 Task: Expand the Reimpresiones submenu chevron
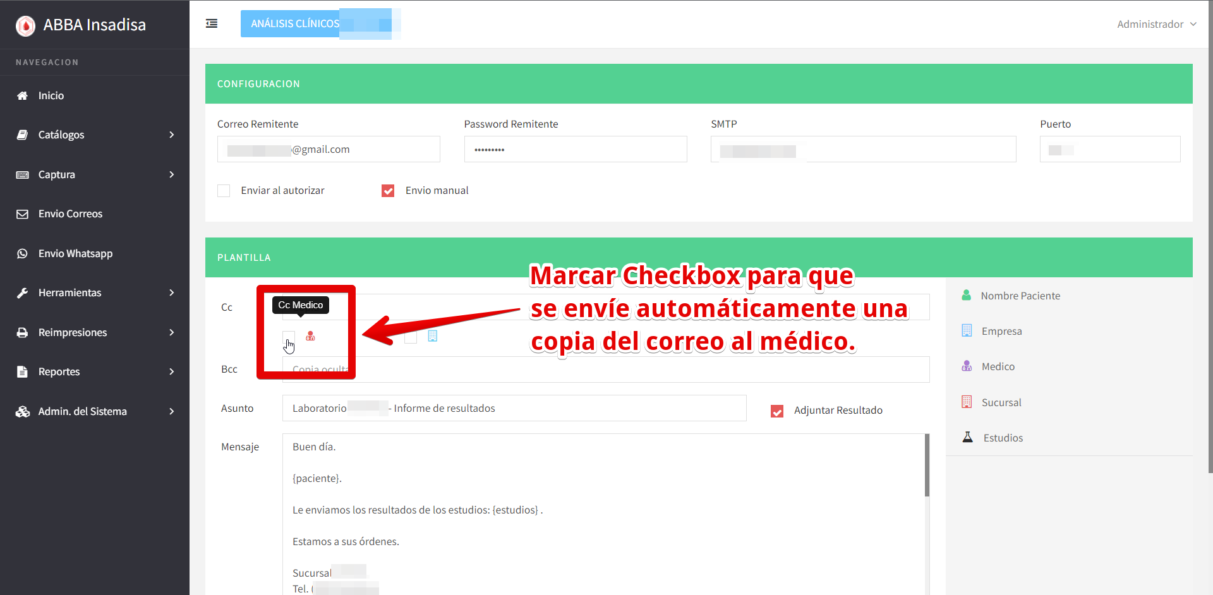pos(172,332)
